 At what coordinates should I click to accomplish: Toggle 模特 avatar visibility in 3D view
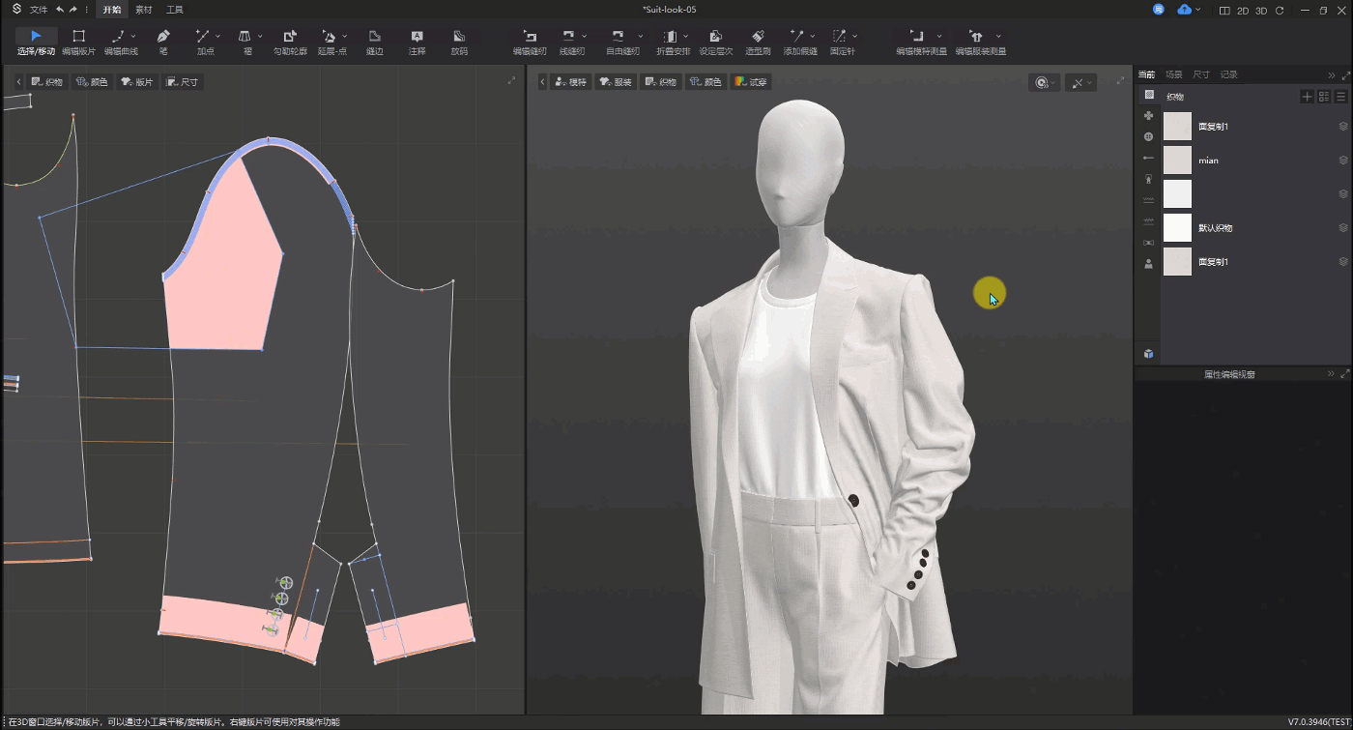click(571, 82)
